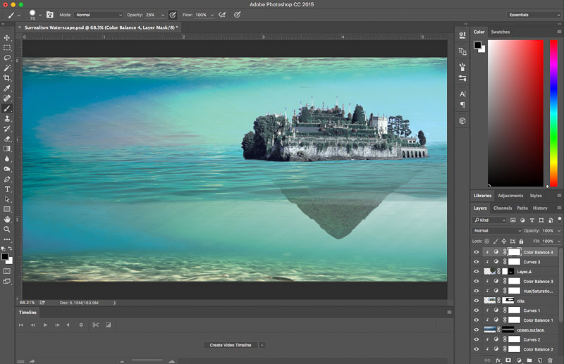564x364 pixels.
Task: Hide the Curves 1 layer
Action: coord(477,310)
